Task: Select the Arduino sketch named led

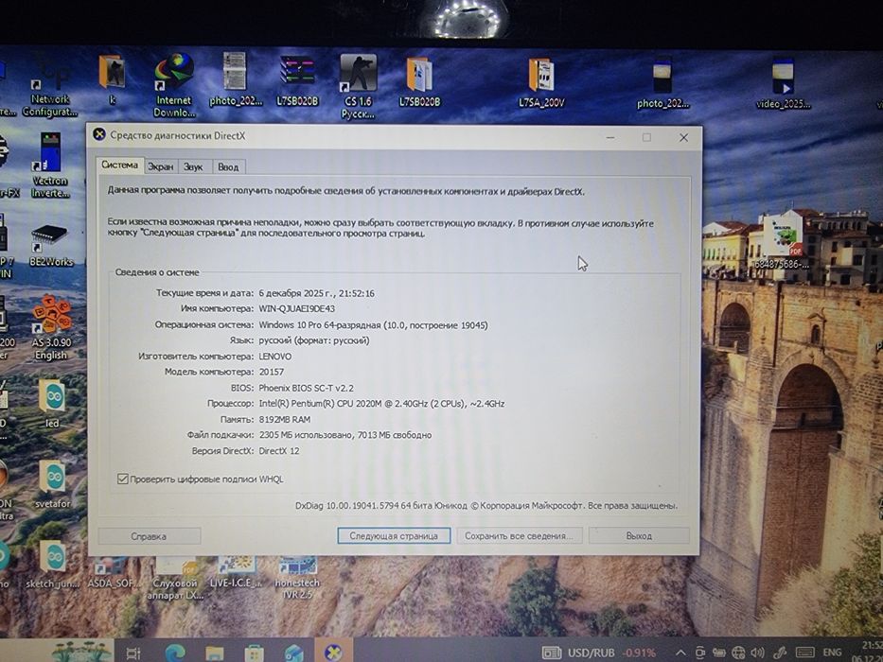Action: point(52,404)
